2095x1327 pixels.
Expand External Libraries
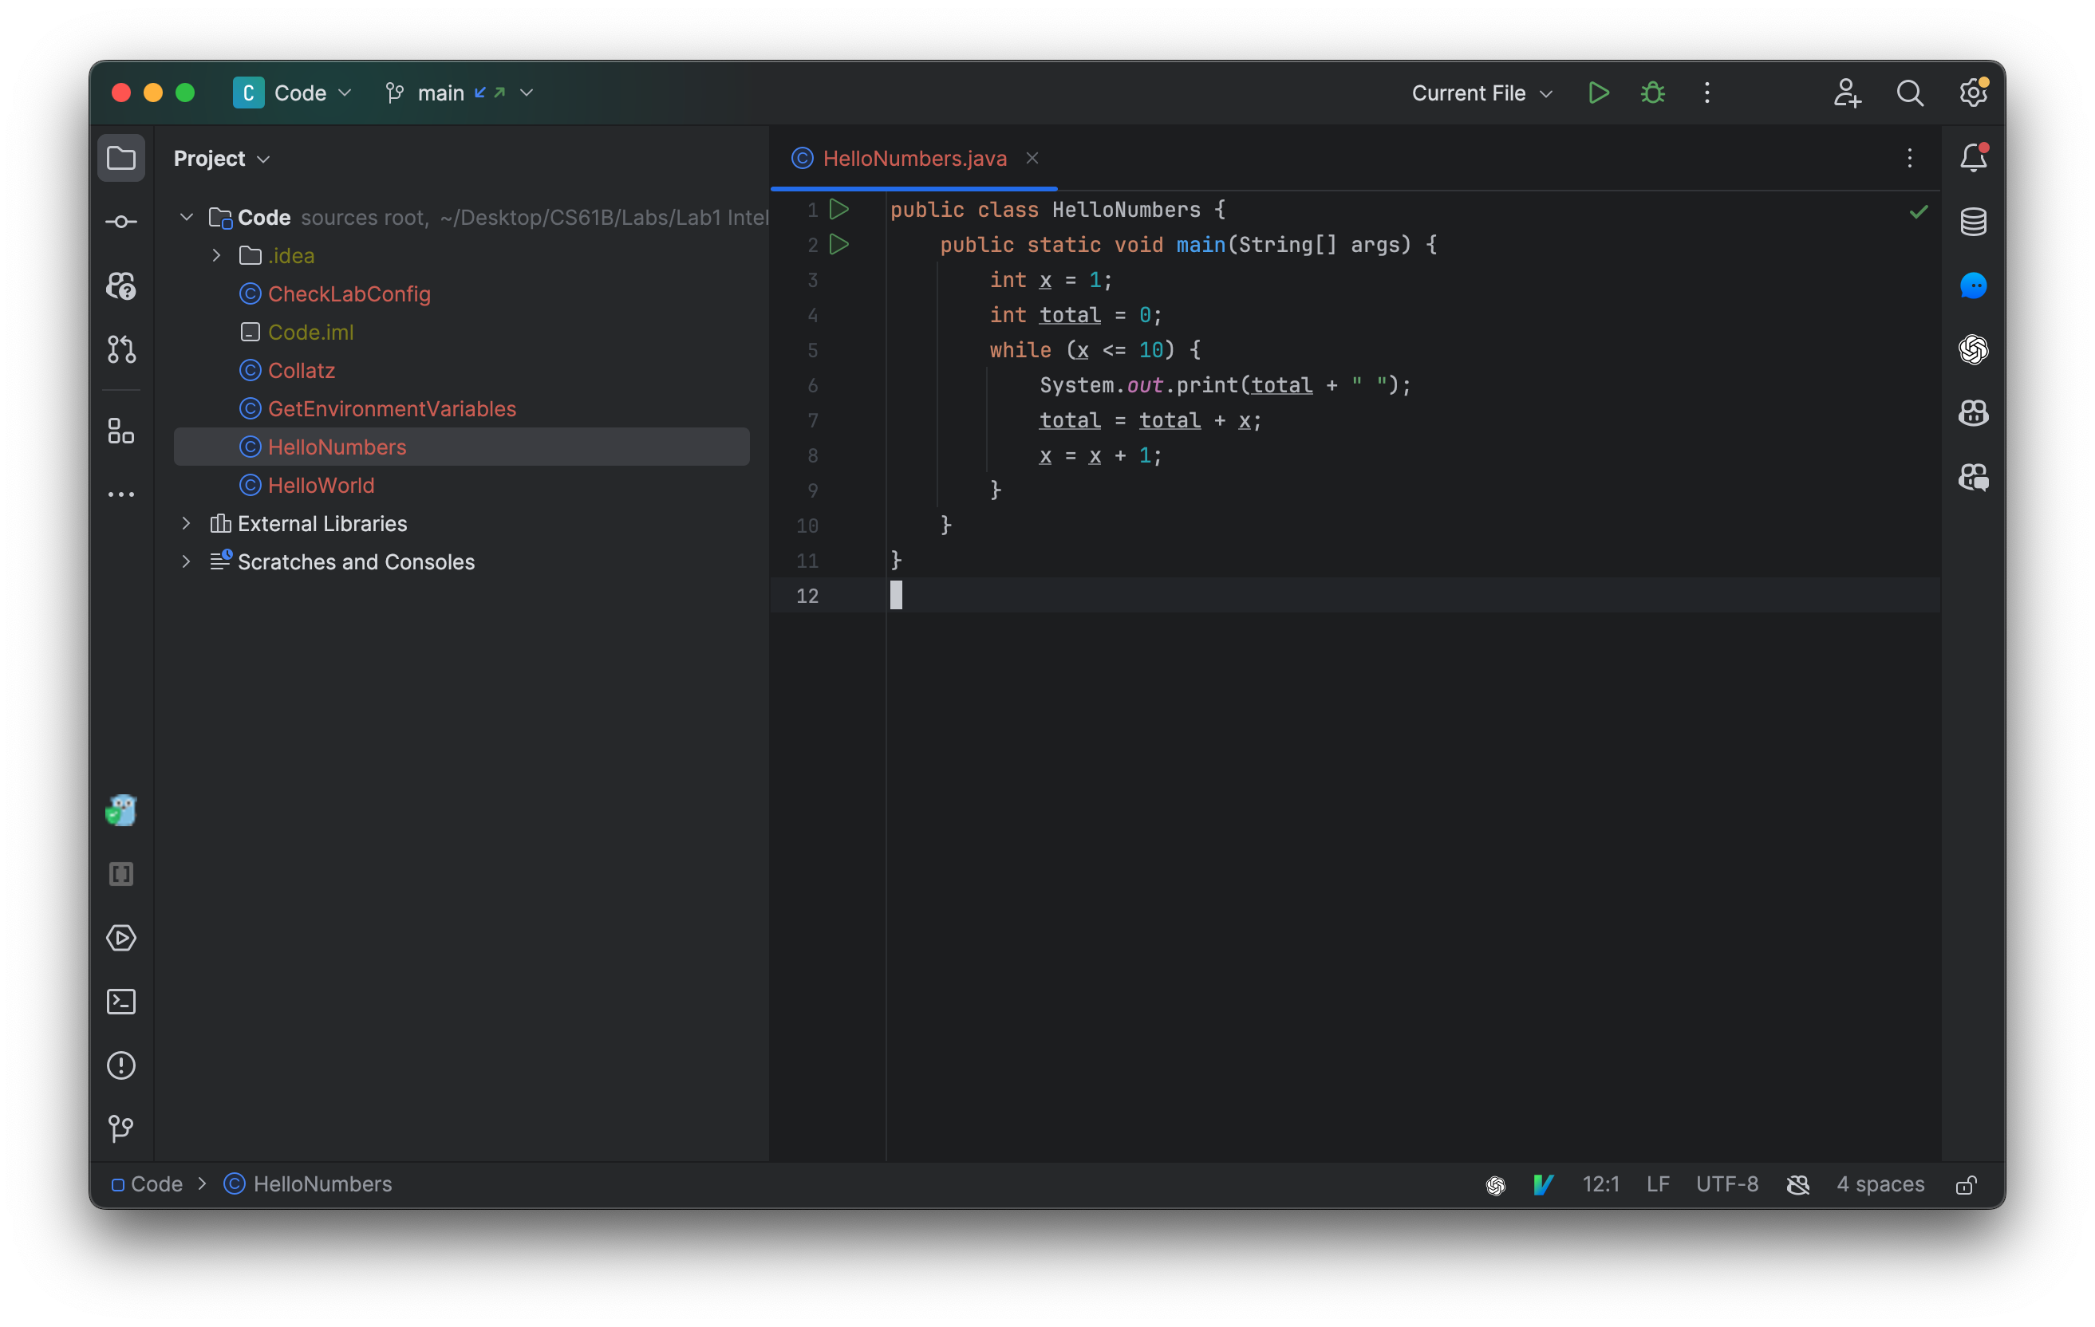pyautogui.click(x=186, y=523)
